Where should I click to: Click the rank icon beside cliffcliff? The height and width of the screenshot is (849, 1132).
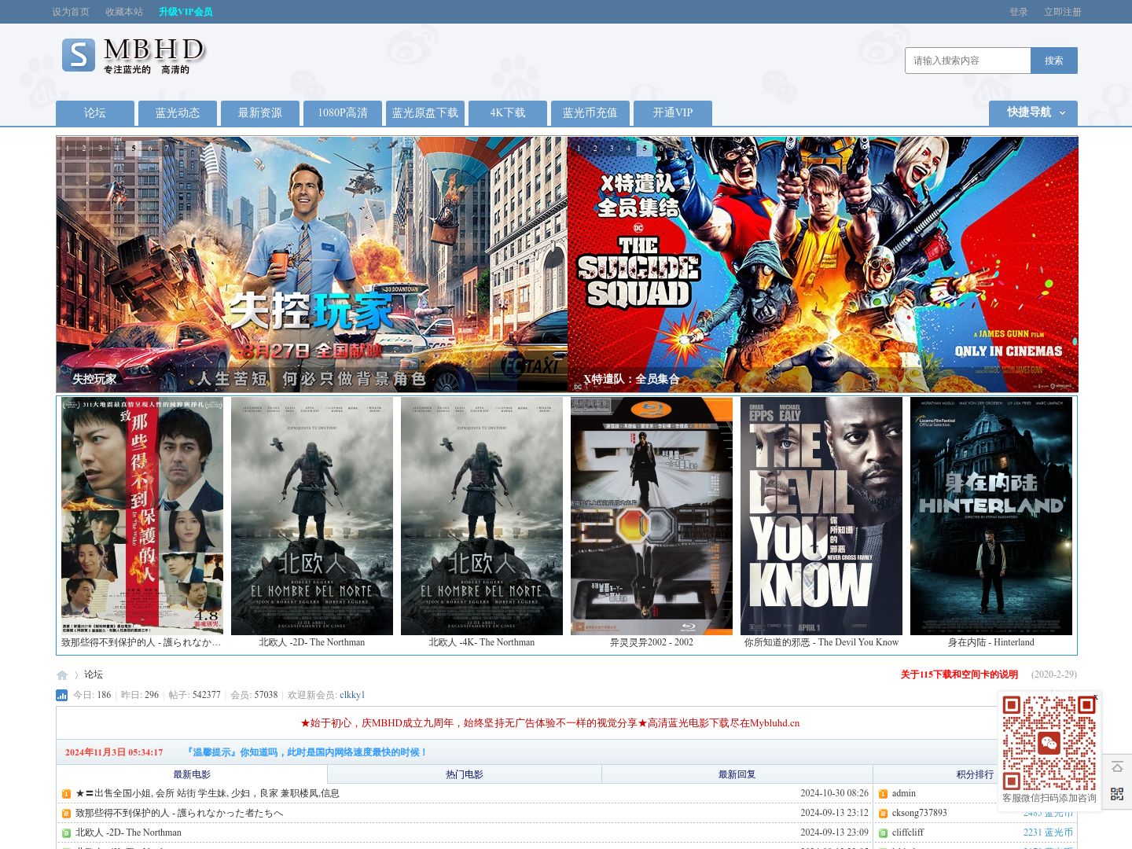click(883, 833)
